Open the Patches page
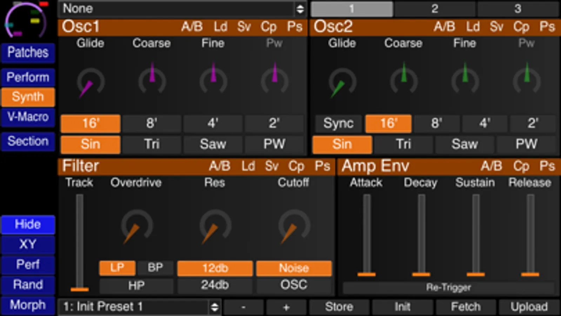The width and height of the screenshot is (561, 316). (x=28, y=53)
